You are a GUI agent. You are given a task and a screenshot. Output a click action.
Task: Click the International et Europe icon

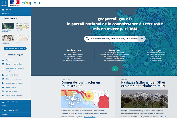point(3,83)
